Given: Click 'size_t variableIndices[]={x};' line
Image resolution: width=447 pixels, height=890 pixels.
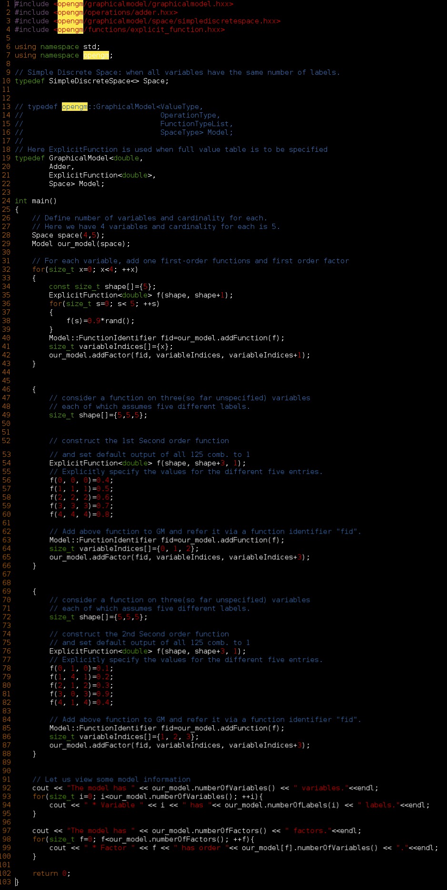Looking at the screenshot, I should click(x=111, y=346).
